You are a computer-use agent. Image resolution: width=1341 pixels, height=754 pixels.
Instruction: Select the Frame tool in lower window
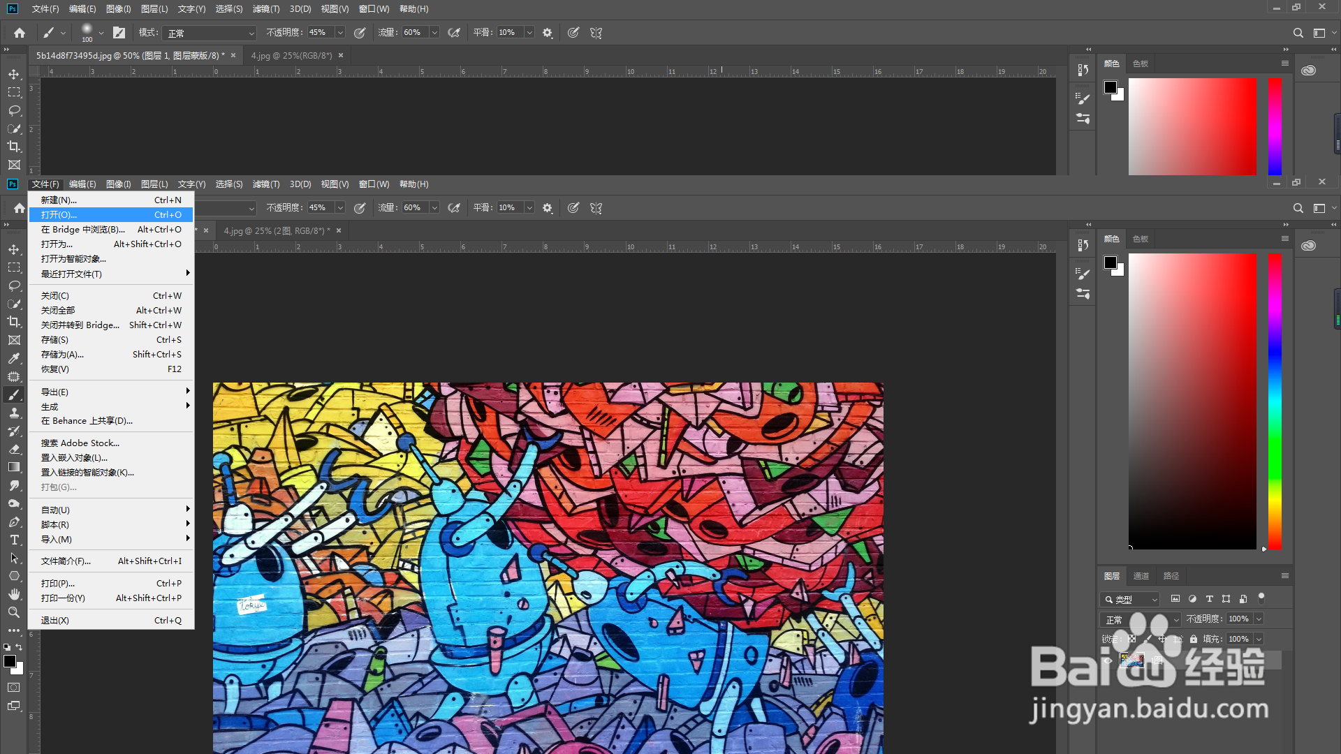14,340
